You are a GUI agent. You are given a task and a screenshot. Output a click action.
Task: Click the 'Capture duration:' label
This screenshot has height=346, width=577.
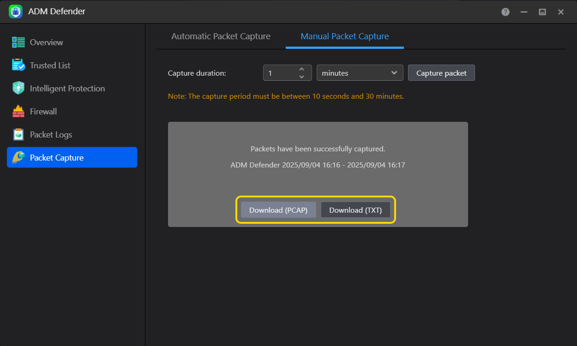coord(197,73)
